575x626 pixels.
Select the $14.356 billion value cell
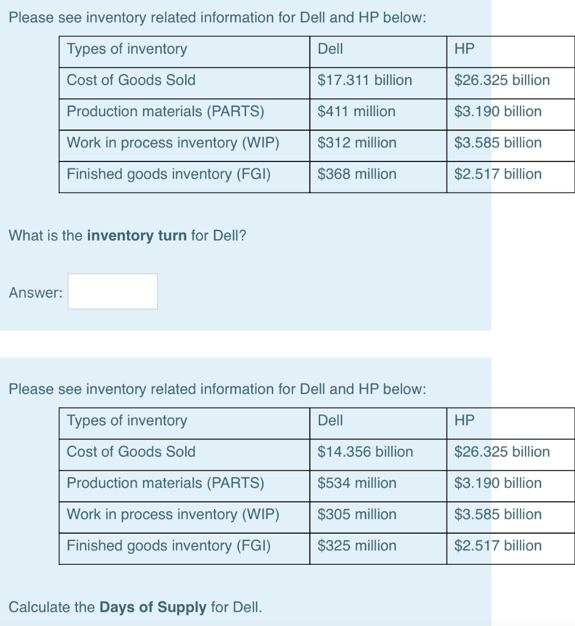coord(365,452)
